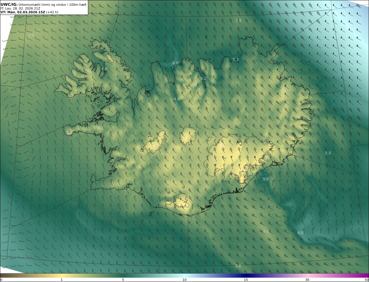Click the 3.0 value label
This screenshot has height=282, width=369.
(x=266, y=231)
